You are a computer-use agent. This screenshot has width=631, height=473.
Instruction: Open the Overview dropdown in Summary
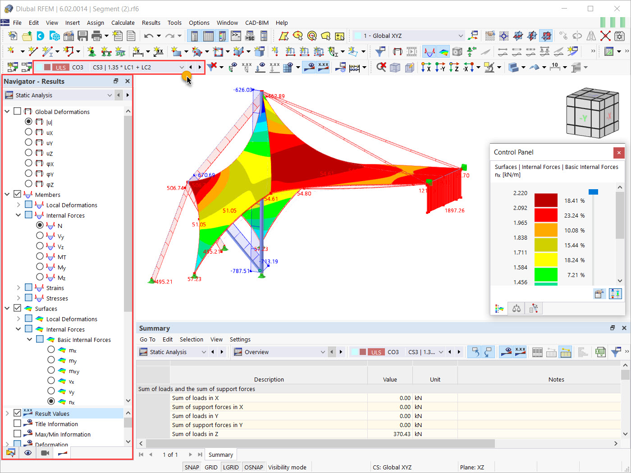click(322, 352)
